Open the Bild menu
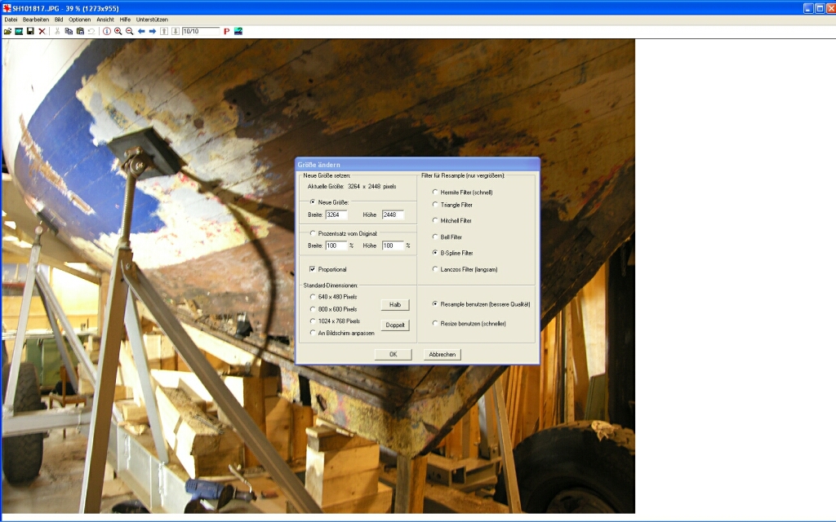The height and width of the screenshot is (522, 836). tap(59, 19)
